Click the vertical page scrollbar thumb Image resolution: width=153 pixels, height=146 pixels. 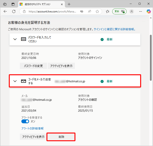click(x=151, y=58)
